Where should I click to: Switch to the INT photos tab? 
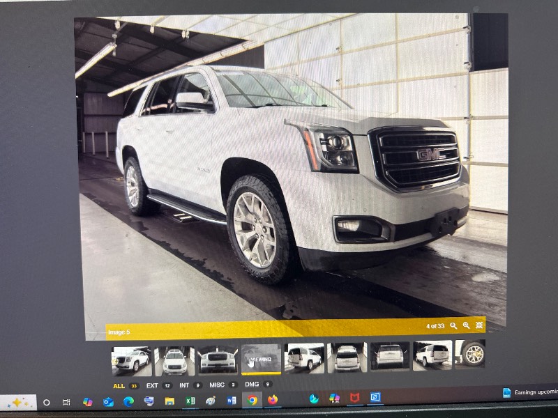(x=184, y=385)
